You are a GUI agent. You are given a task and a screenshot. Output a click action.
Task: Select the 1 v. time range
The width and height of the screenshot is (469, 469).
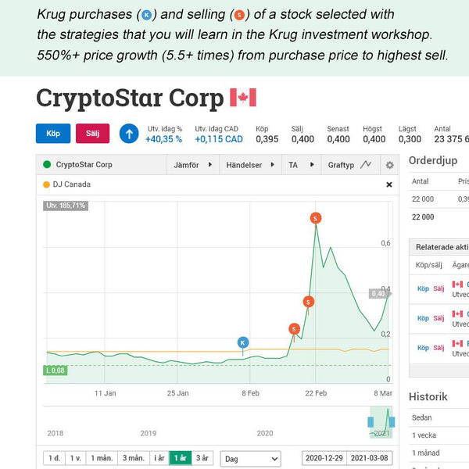[x=76, y=458]
